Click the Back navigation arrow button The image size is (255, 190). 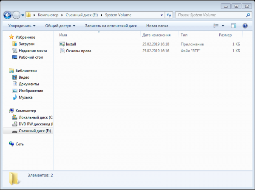coord(7,15)
